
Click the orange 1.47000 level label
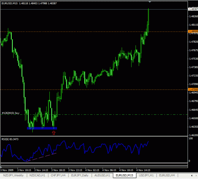coord(193,89)
